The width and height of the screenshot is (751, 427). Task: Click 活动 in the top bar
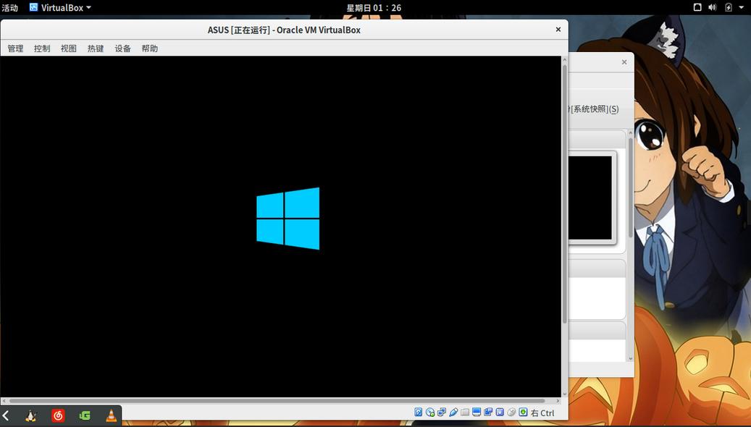click(x=9, y=8)
